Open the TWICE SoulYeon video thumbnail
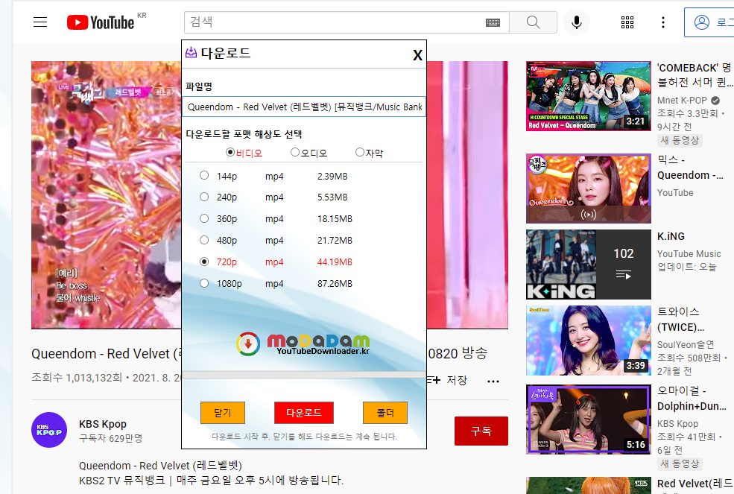 [x=589, y=341]
